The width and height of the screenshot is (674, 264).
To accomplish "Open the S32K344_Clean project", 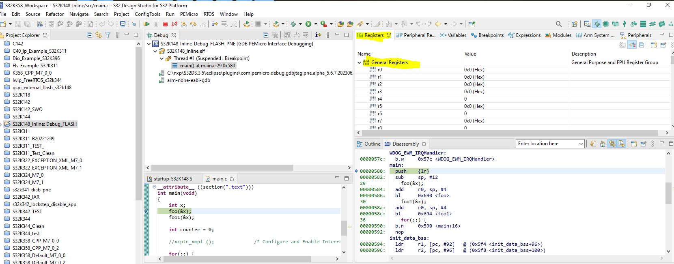I will tap(28, 226).
